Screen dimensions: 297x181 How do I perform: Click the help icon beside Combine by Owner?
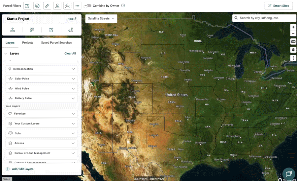pyautogui.click(x=123, y=6)
